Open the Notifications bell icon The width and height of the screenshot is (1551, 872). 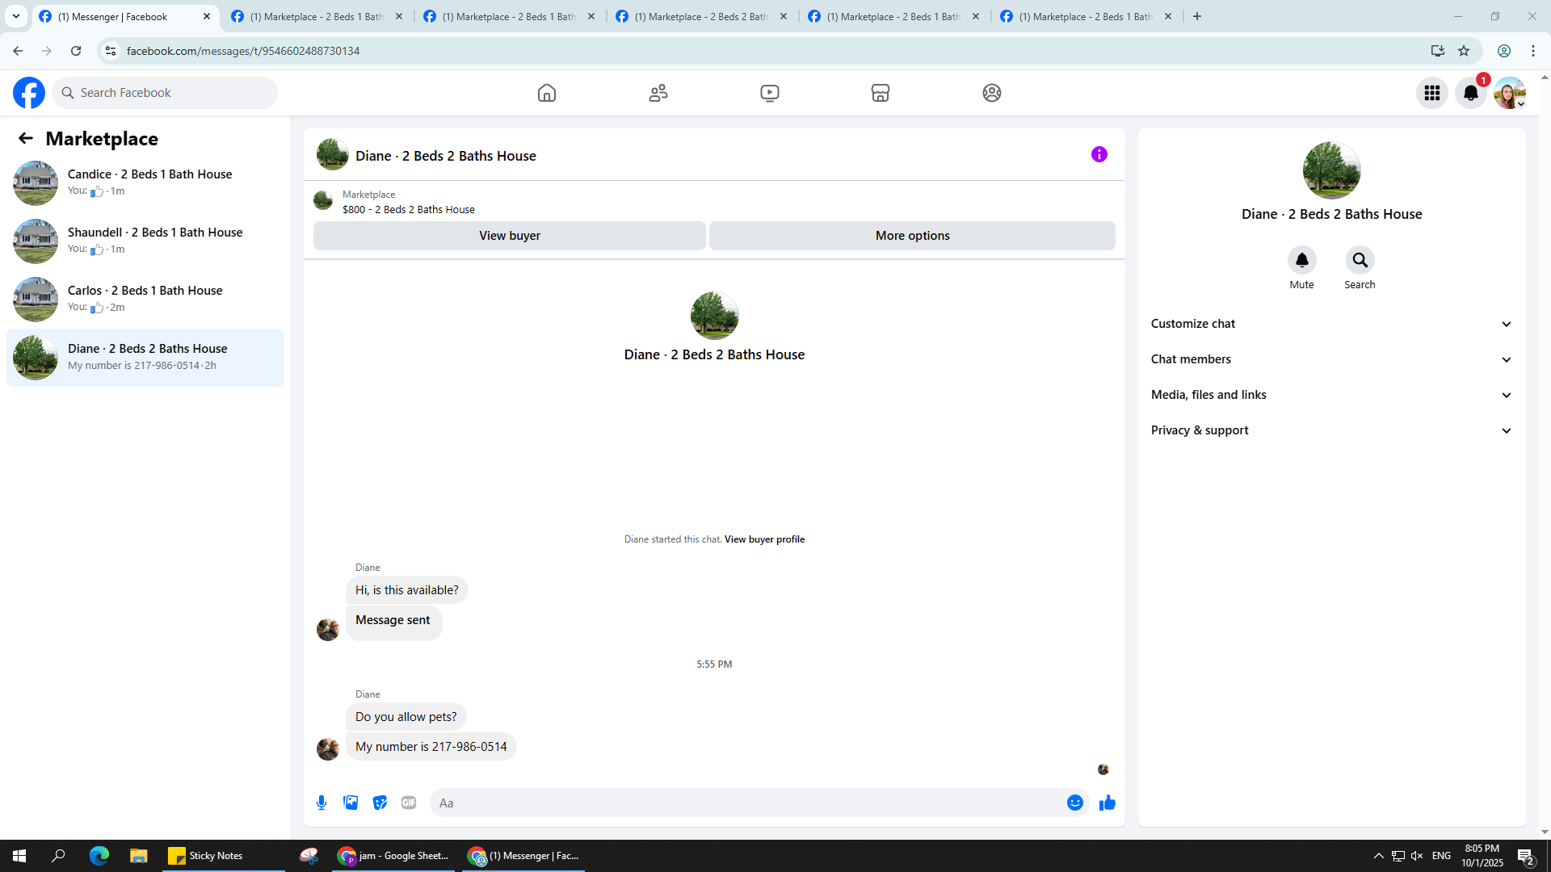(x=1471, y=93)
